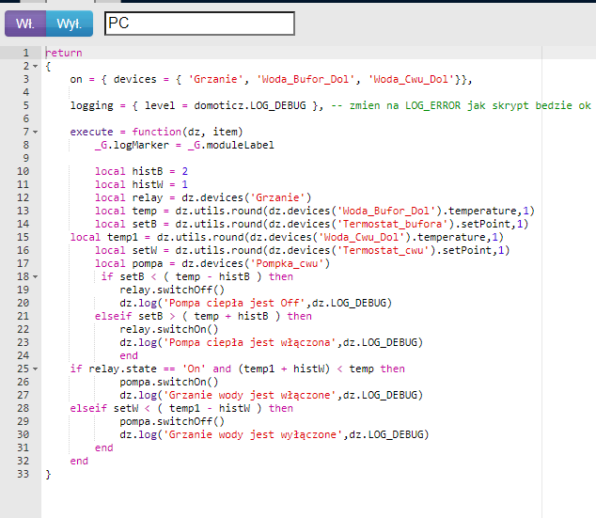Click line number 15 in the gutter
This screenshot has width=596, height=518.
[23, 237]
